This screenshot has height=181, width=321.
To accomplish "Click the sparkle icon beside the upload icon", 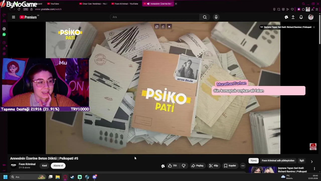I will 286,17.
